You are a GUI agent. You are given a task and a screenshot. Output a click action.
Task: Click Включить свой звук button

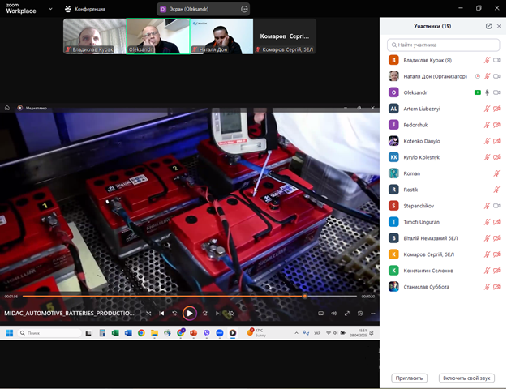(466, 378)
